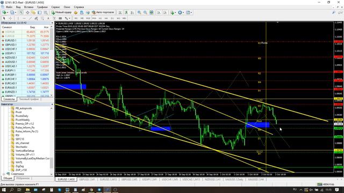Screen dimensions: 344x193
Task: Select the equidistant channel tool
Action: [x=36, y=18]
